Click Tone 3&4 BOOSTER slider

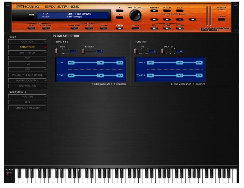(x=168, y=51)
